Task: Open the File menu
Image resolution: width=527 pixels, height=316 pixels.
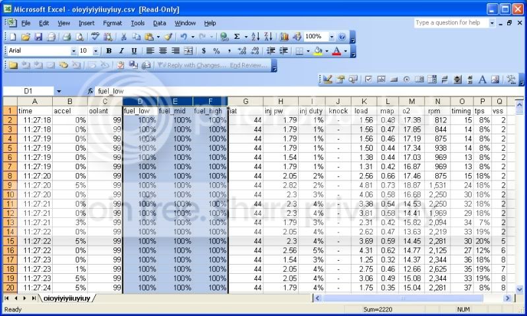Action: [26, 23]
